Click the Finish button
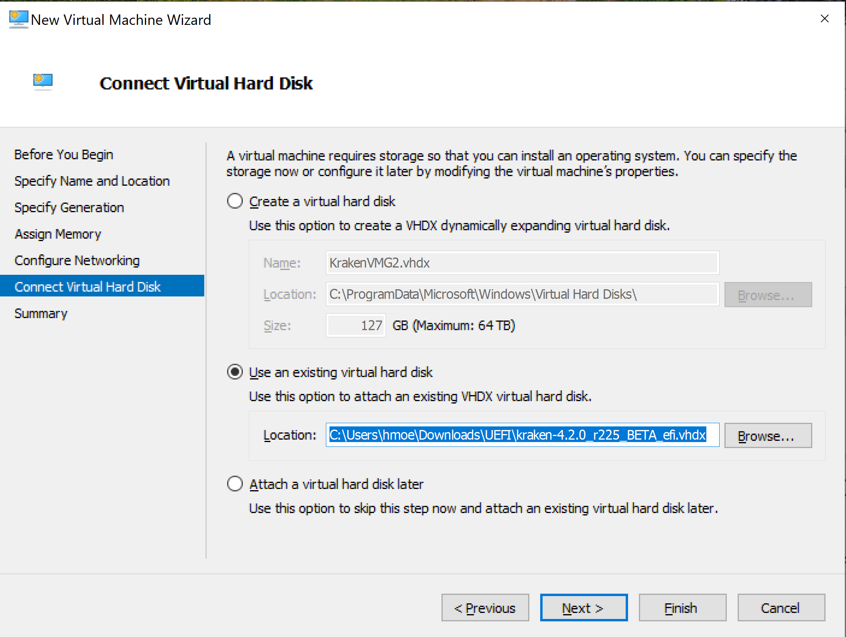 click(682, 608)
